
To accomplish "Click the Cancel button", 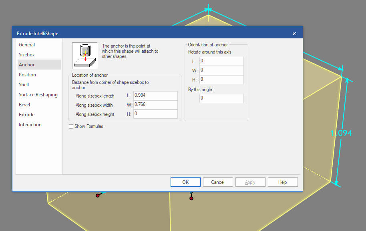I will click(218, 182).
